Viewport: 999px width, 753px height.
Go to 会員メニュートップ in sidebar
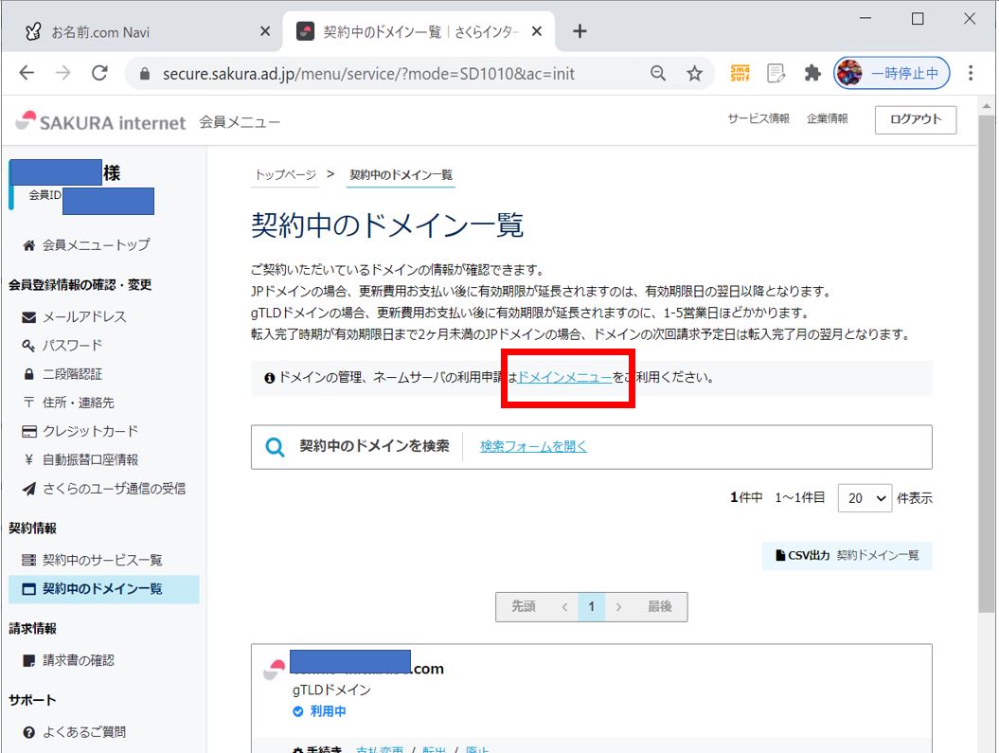(x=97, y=244)
